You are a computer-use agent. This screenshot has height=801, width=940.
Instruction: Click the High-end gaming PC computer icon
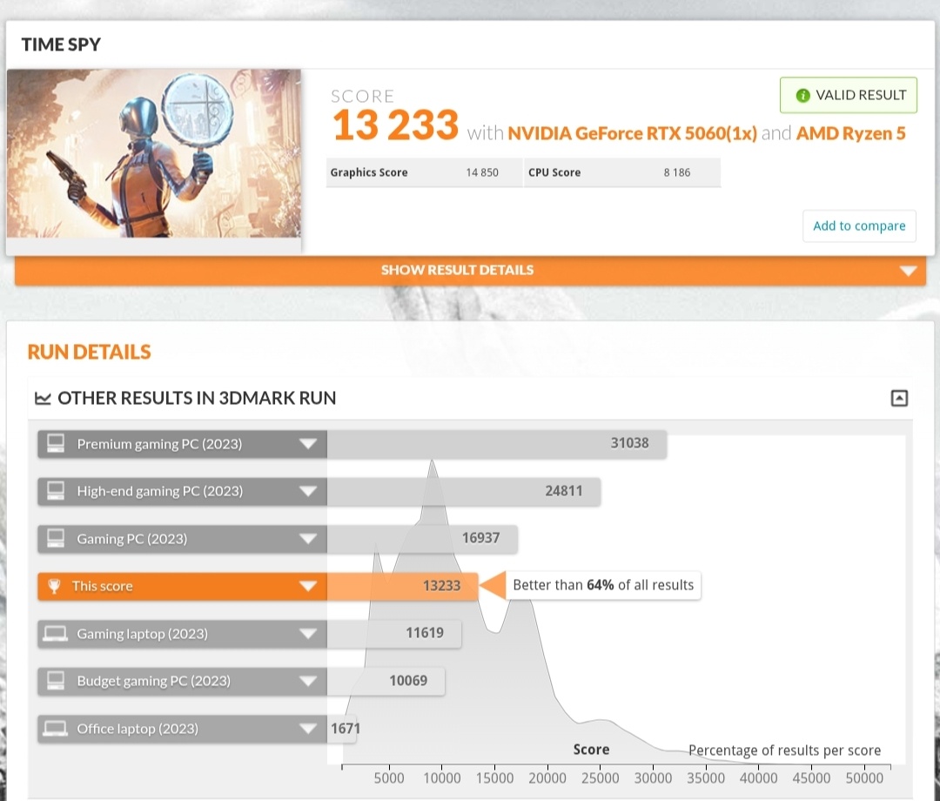click(56, 491)
